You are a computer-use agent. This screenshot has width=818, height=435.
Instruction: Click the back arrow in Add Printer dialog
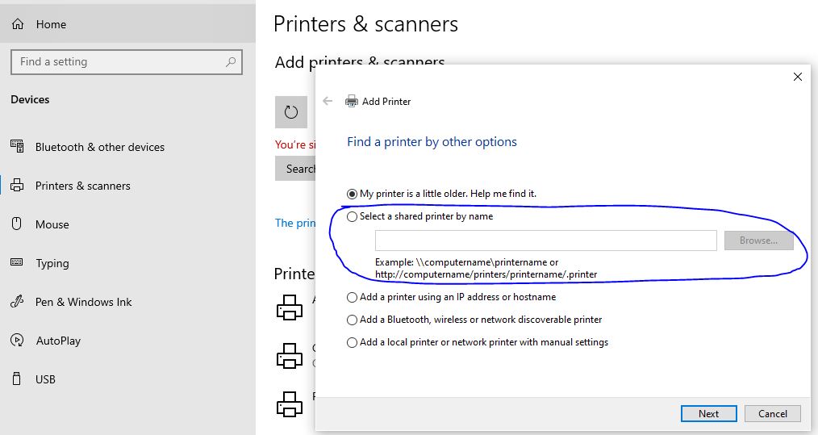pos(328,101)
